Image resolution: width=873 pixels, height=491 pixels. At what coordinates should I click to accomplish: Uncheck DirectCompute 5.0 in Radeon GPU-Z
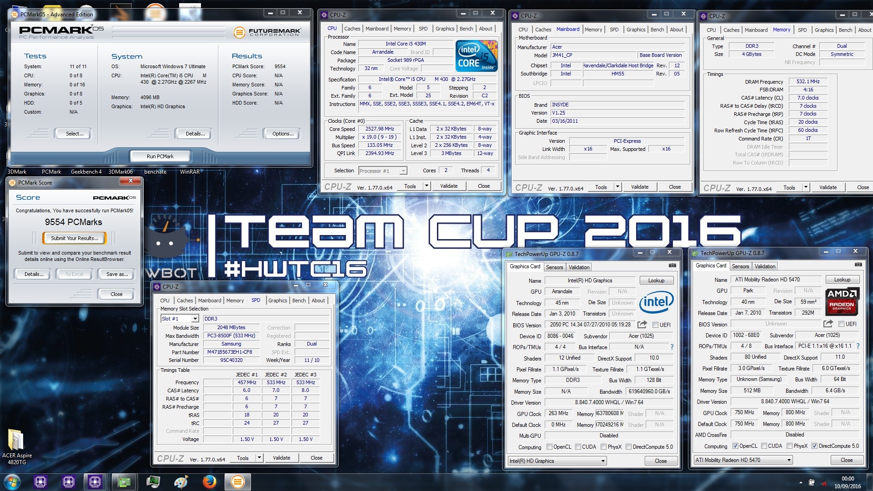point(814,446)
